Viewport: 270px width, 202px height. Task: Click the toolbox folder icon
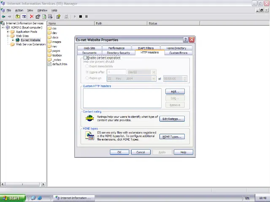(50, 55)
